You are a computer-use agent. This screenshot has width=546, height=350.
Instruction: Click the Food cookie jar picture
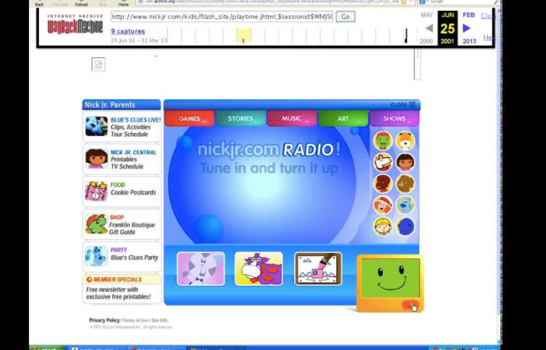pos(96,191)
